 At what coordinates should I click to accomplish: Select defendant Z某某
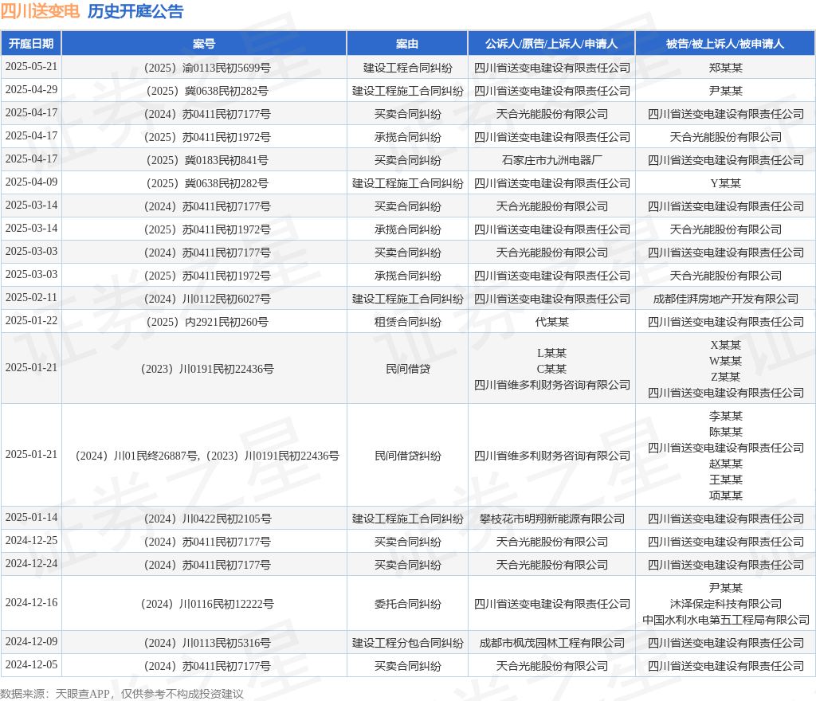pyautogui.click(x=725, y=377)
